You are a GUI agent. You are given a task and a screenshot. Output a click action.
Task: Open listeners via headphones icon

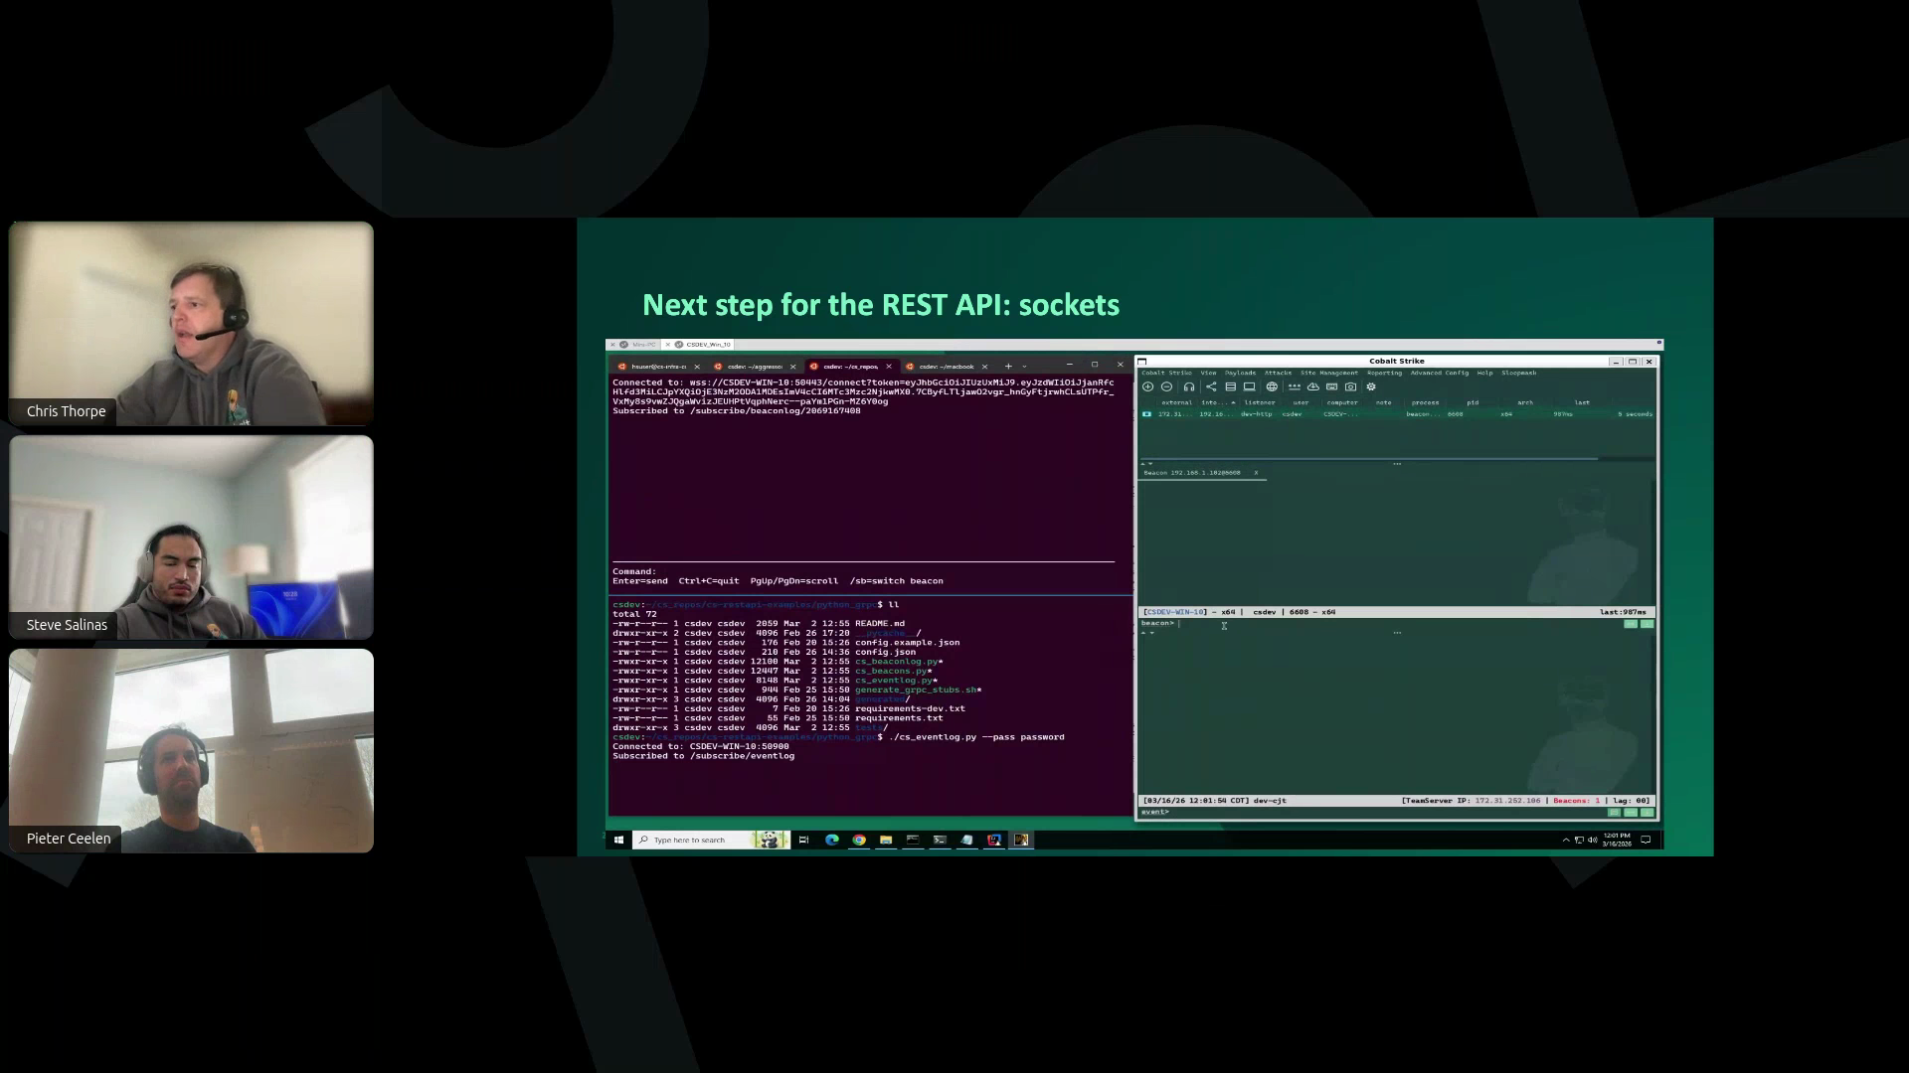(1188, 386)
